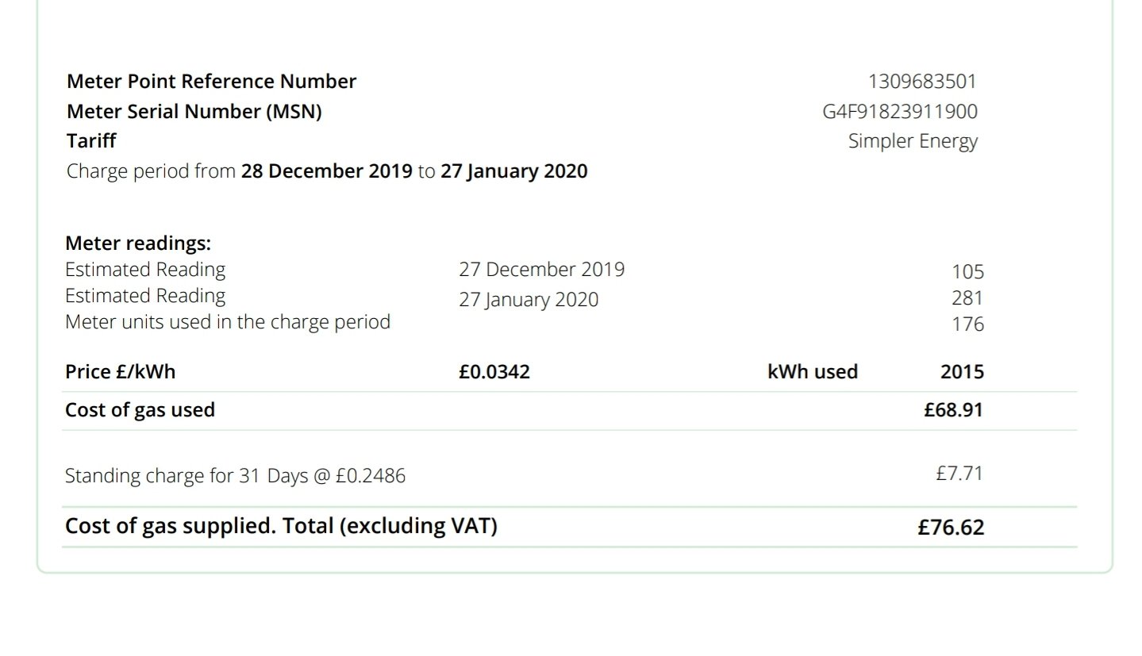Click the estimated reading value 281

967,298
